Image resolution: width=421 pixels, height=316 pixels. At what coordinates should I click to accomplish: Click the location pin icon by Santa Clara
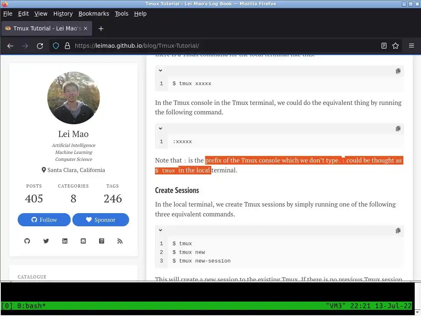[44, 170]
